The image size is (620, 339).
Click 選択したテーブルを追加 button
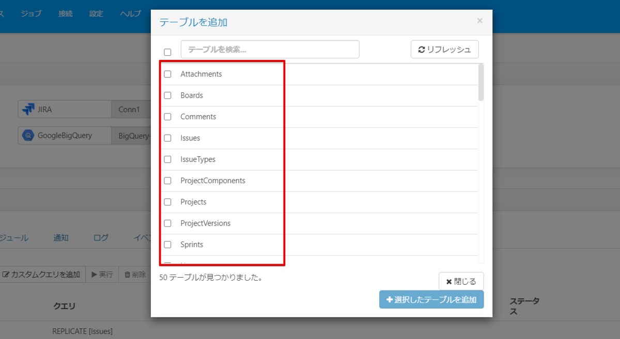(431, 300)
